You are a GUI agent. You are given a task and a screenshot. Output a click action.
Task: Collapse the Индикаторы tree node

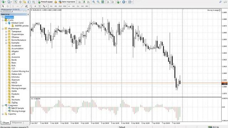[3, 29]
